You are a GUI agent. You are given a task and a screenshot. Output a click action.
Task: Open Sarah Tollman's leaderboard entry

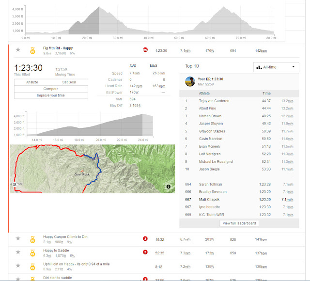point(210,184)
